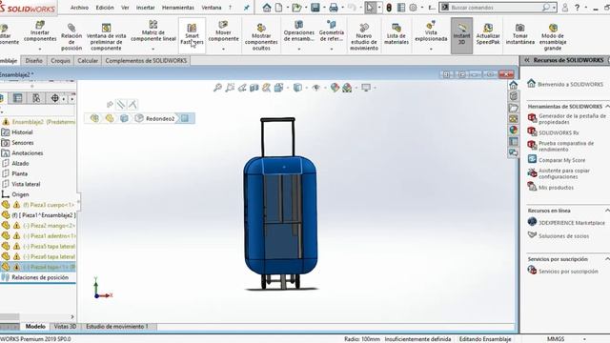
Task: Open the Herramientas menu
Action: (x=178, y=8)
